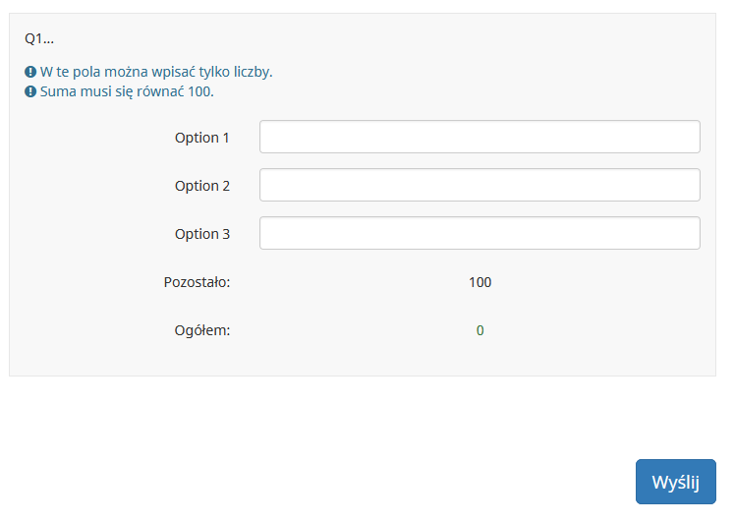Click the 'W te pola można wpisać tylko liczby' hint
Screen dimensions: 734x522
[156, 73]
